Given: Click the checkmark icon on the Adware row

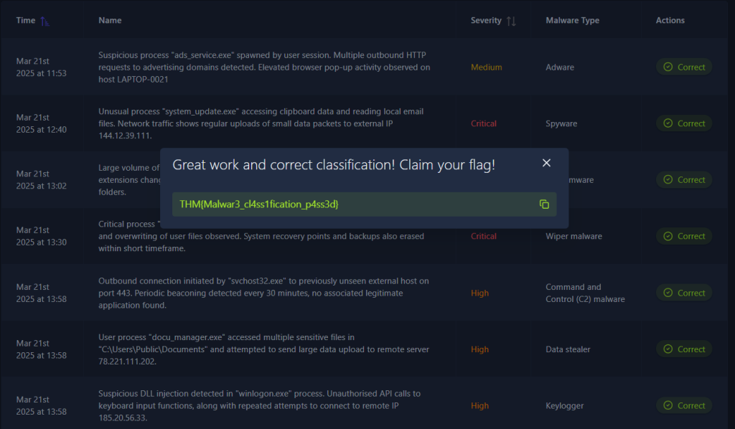Looking at the screenshot, I should (x=668, y=67).
